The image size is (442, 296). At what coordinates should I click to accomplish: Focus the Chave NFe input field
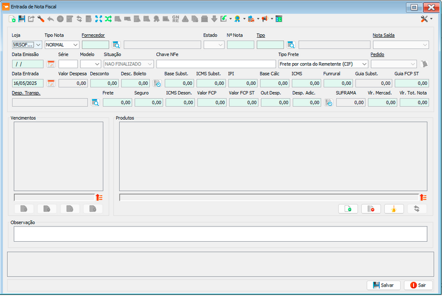click(x=216, y=64)
